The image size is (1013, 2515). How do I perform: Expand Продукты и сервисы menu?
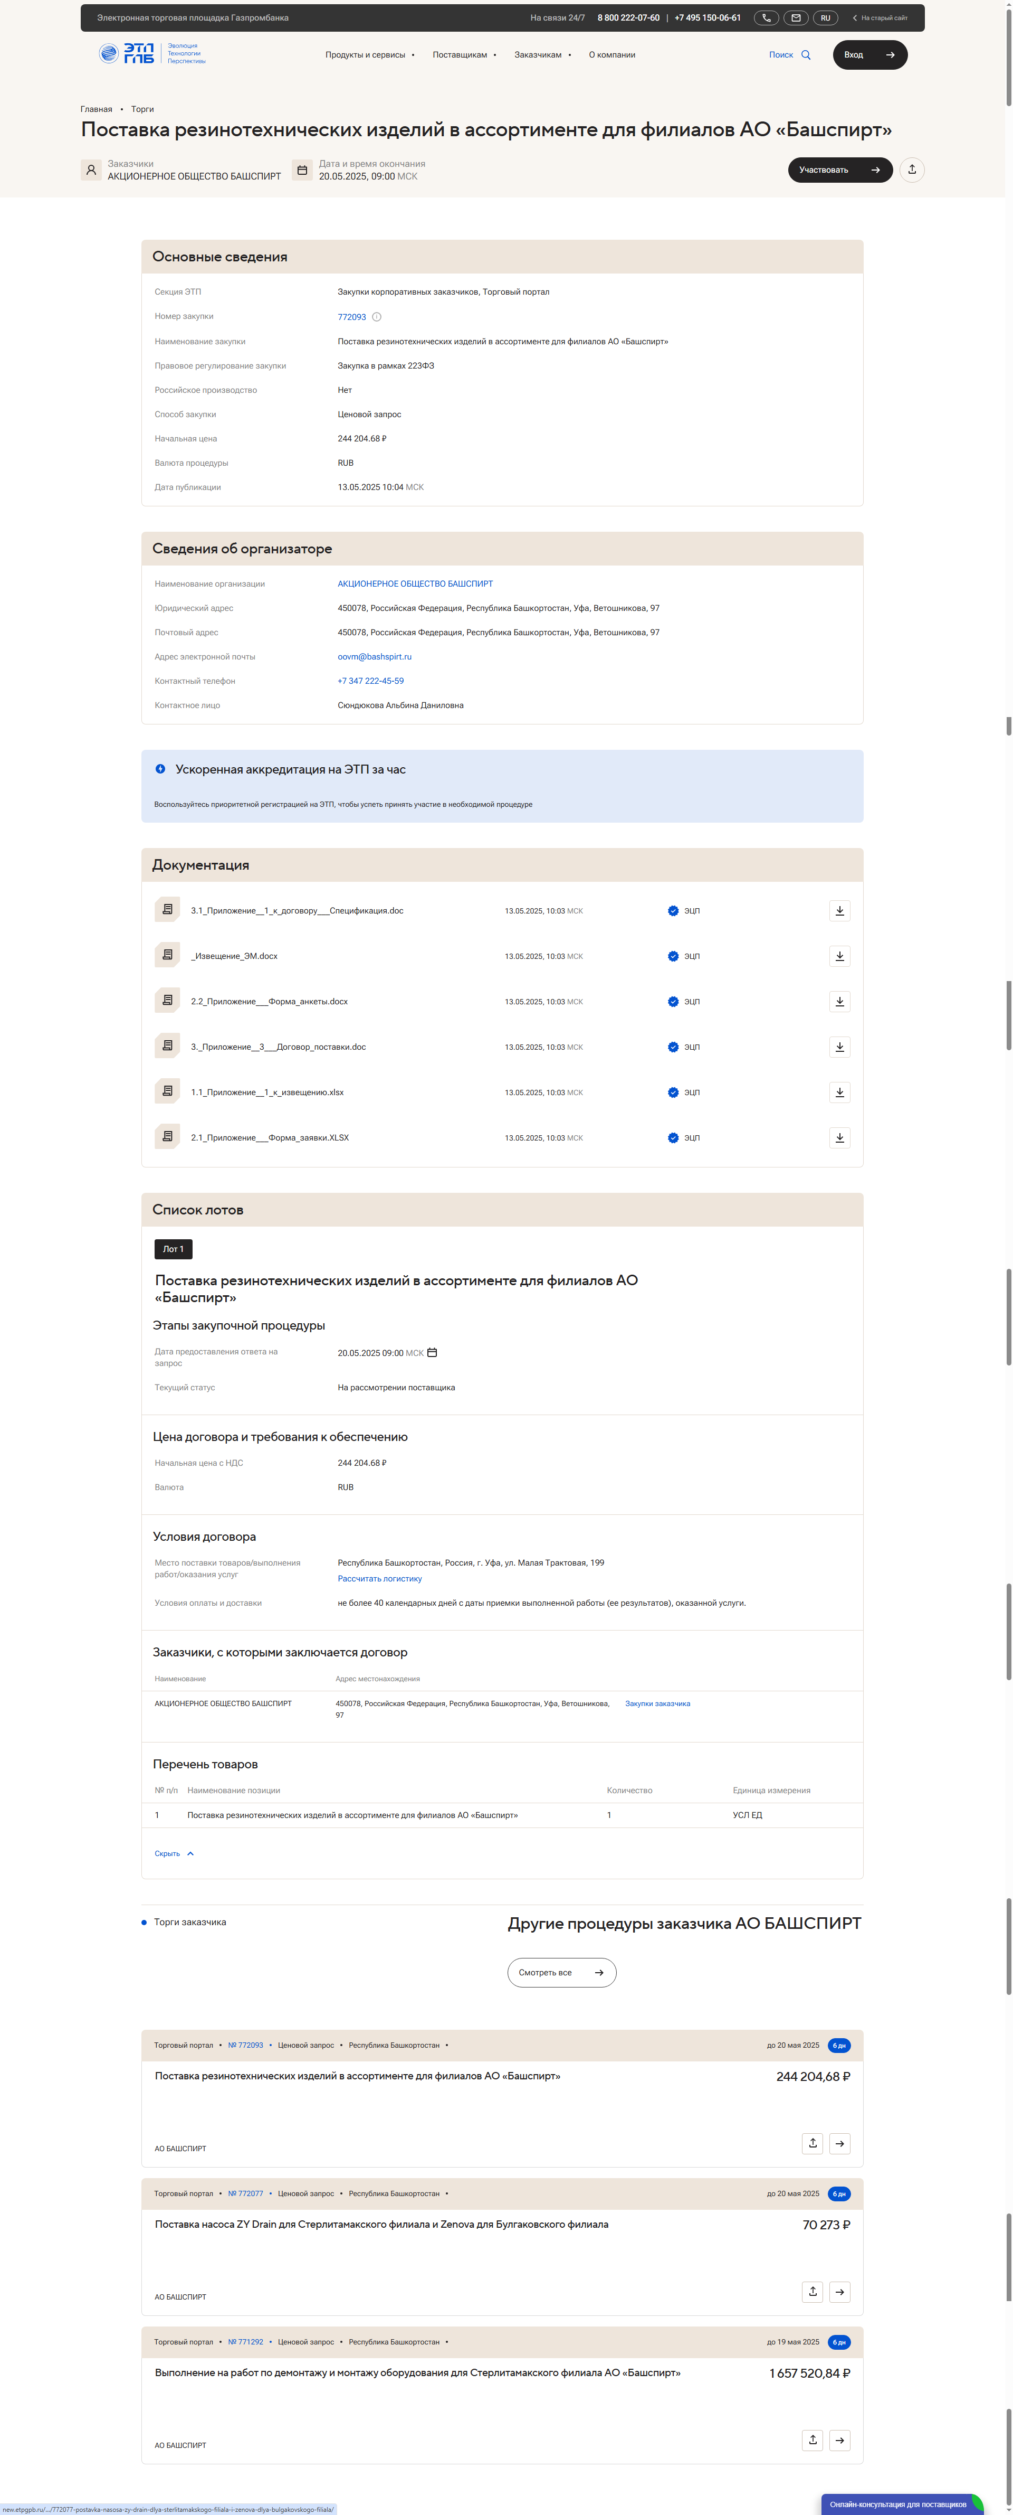coord(370,55)
